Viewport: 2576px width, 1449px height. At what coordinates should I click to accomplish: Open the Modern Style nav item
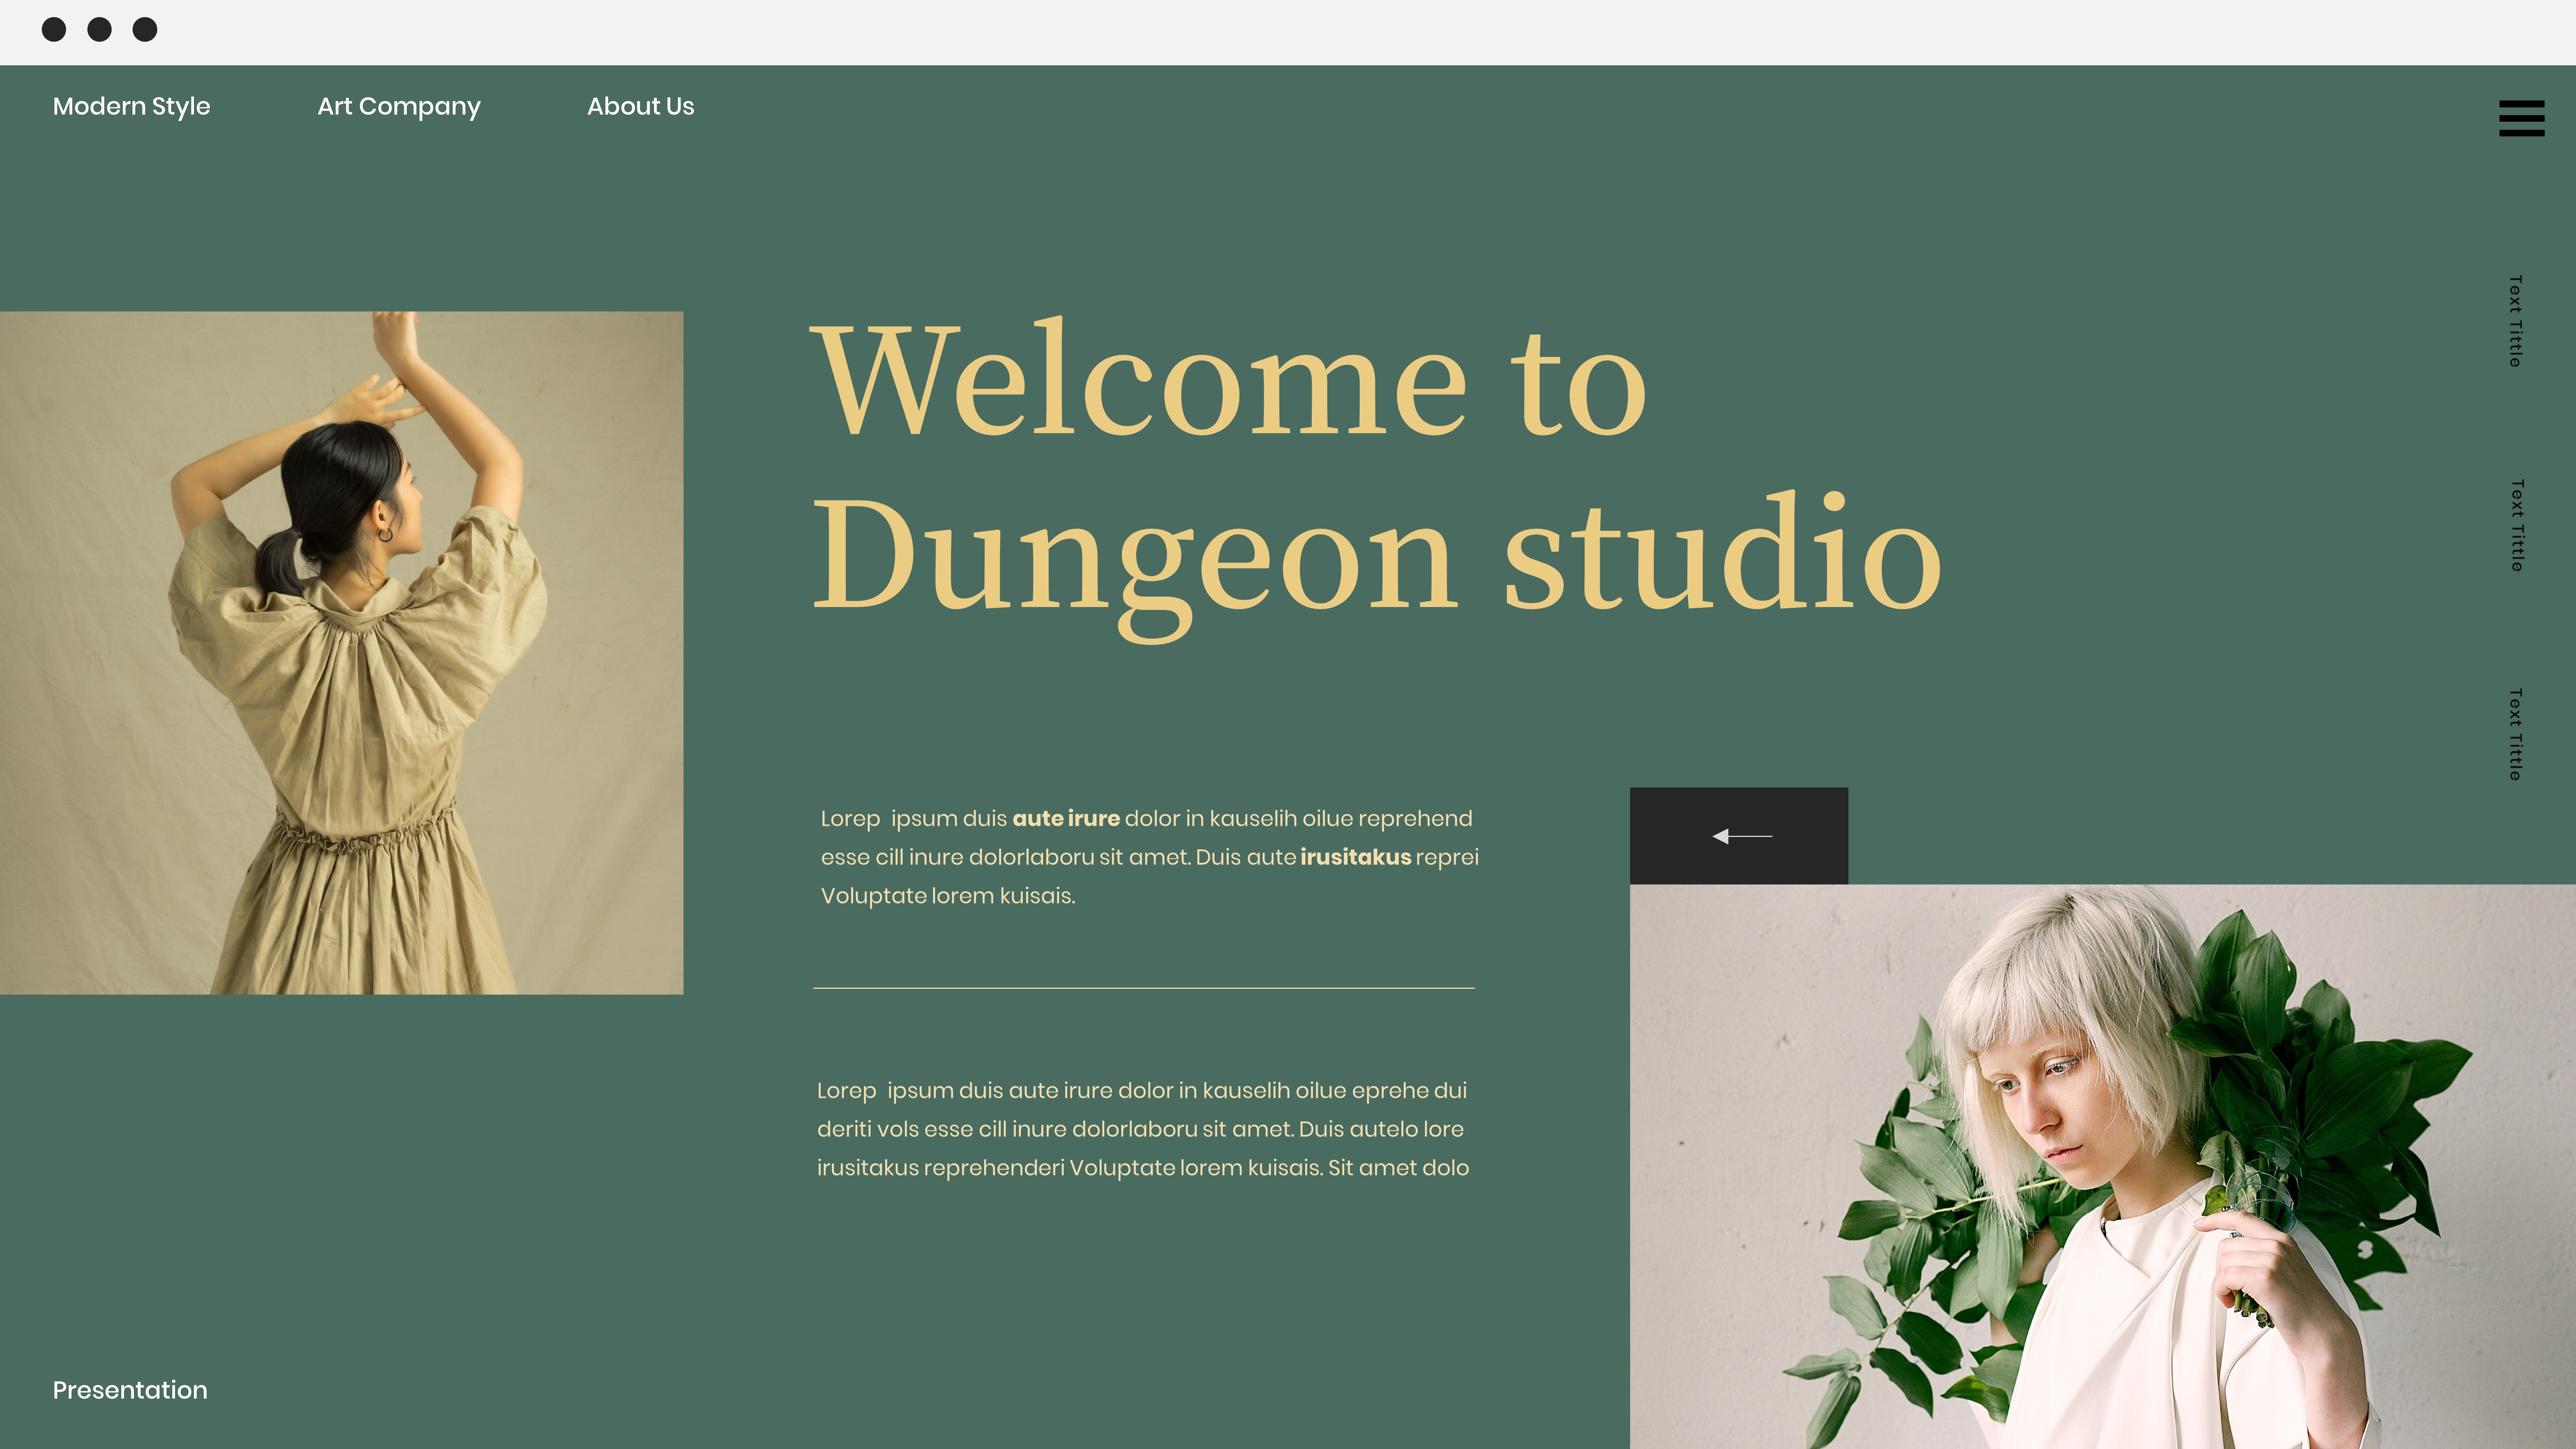click(x=131, y=106)
